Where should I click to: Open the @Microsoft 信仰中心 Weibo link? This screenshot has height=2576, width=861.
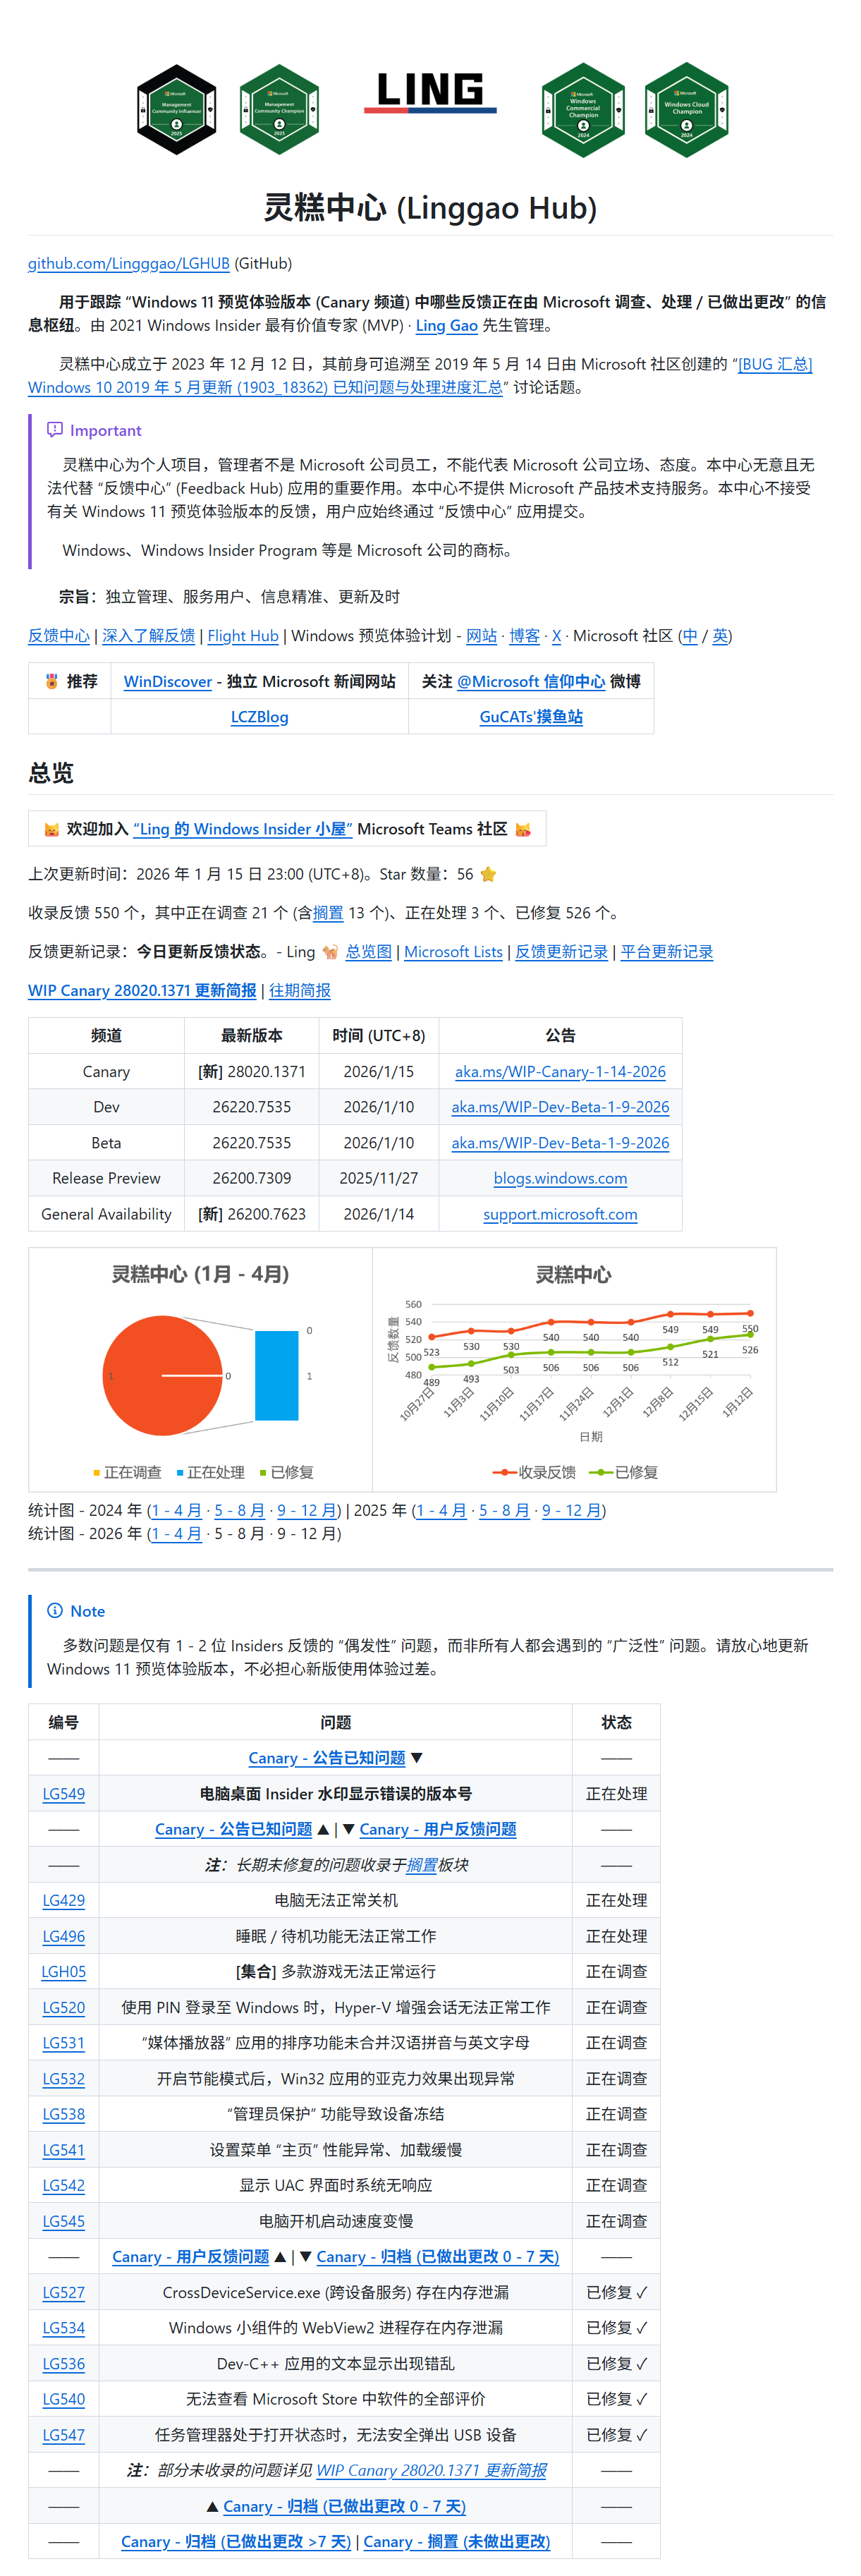(531, 681)
